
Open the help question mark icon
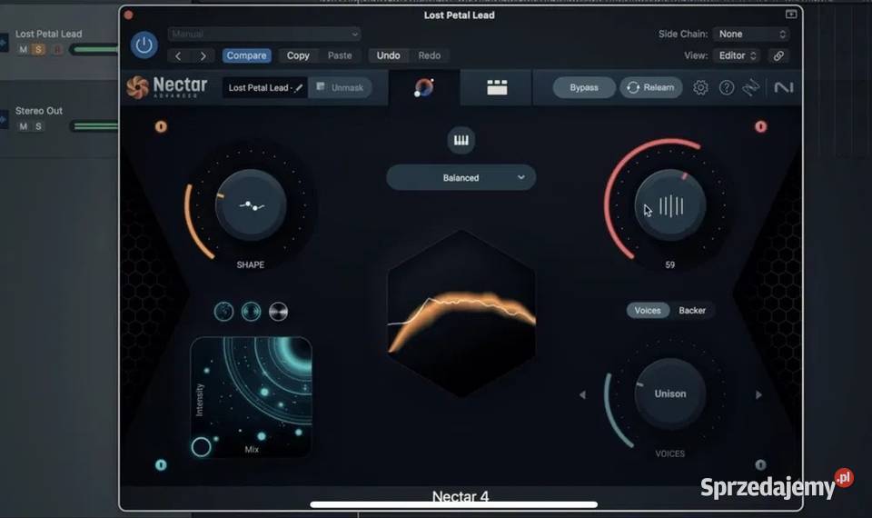click(727, 87)
